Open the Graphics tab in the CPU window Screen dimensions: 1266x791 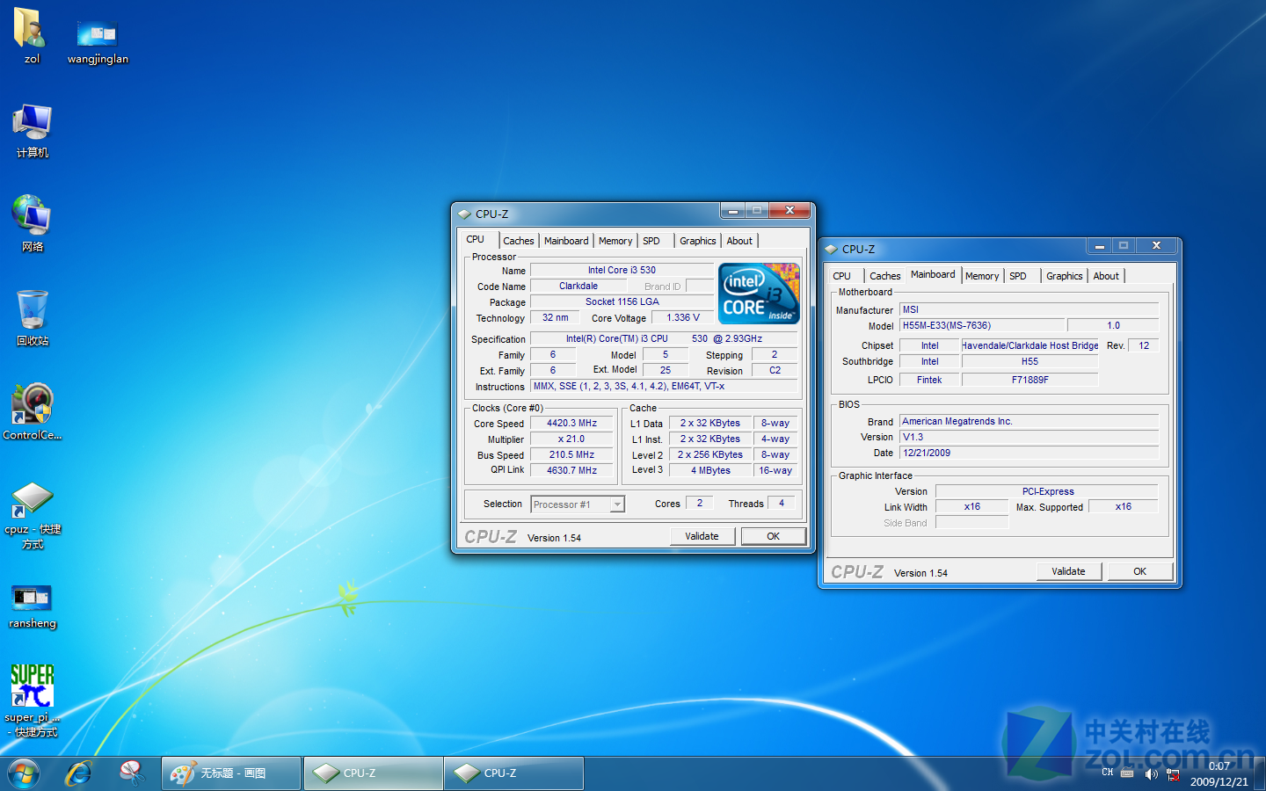coord(698,241)
